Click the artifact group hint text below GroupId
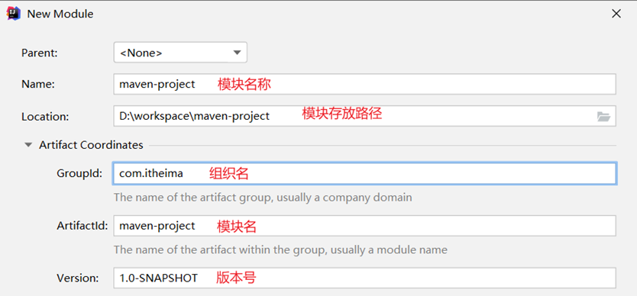This screenshot has height=296, width=637. pyautogui.click(x=263, y=198)
